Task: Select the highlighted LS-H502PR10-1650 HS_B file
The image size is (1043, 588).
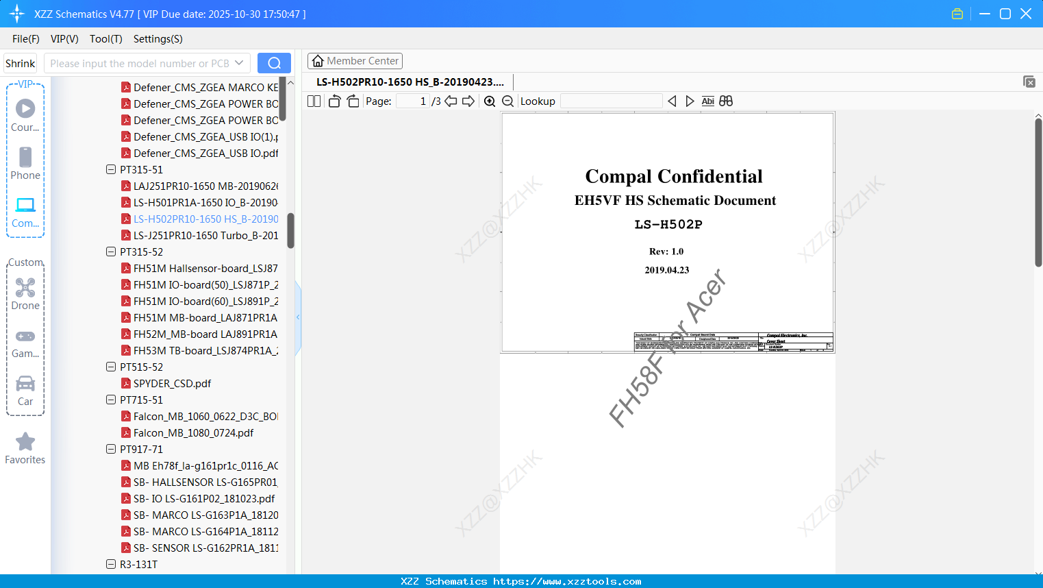Action: coord(200,219)
